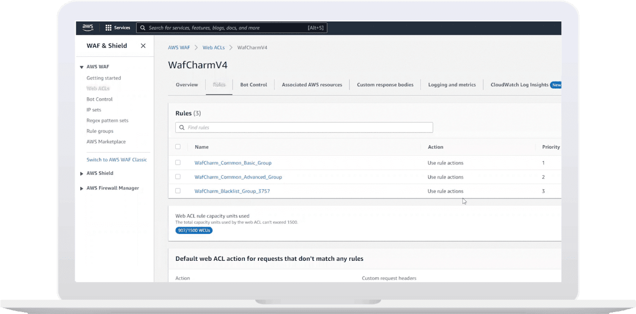Click into the Find rules field

(x=304, y=127)
